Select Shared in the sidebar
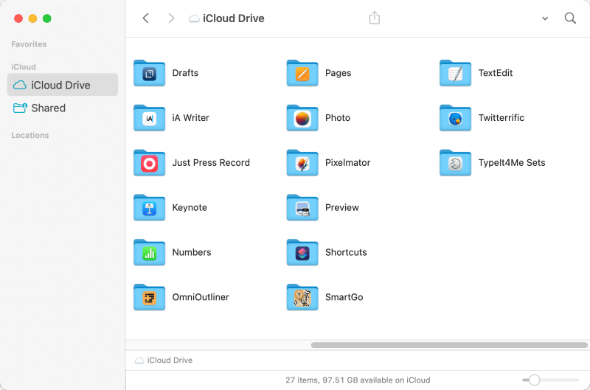The image size is (590, 390). [x=49, y=108]
